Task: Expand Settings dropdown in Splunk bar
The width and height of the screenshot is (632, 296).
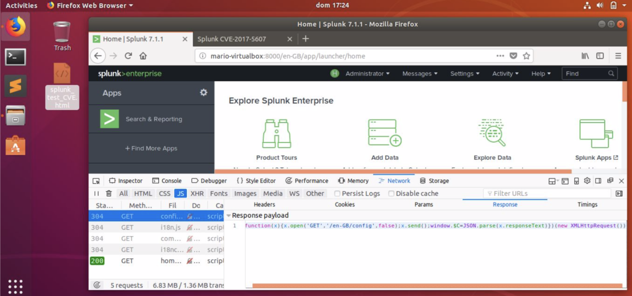Action: click(x=465, y=74)
